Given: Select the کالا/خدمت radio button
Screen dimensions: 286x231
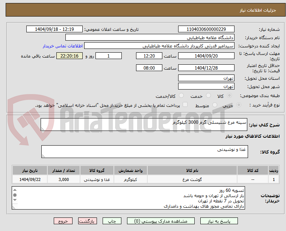Looking at the screenshot, I should coord(181,95).
